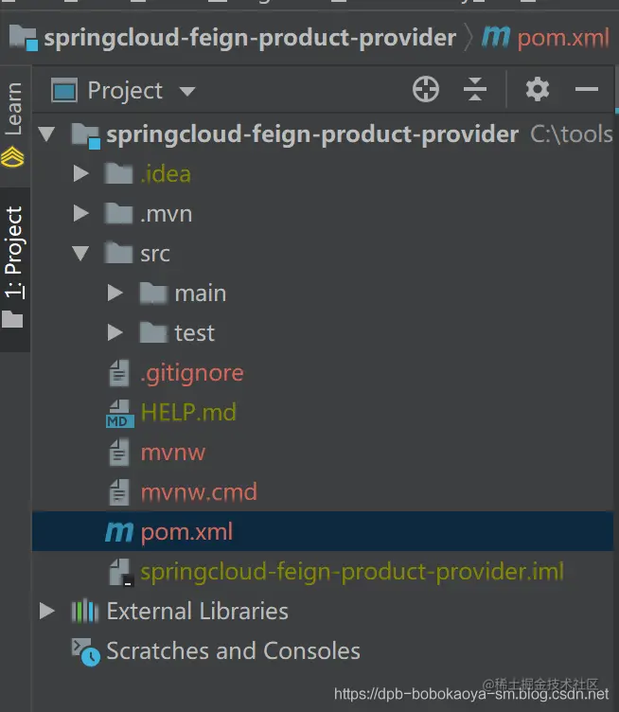This screenshot has width=619, height=712.
Task: Open the Project panel gear settings
Action: click(538, 89)
